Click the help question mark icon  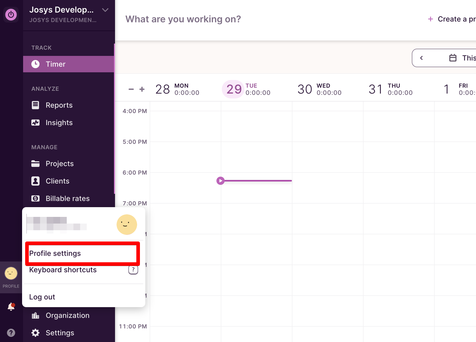11,333
